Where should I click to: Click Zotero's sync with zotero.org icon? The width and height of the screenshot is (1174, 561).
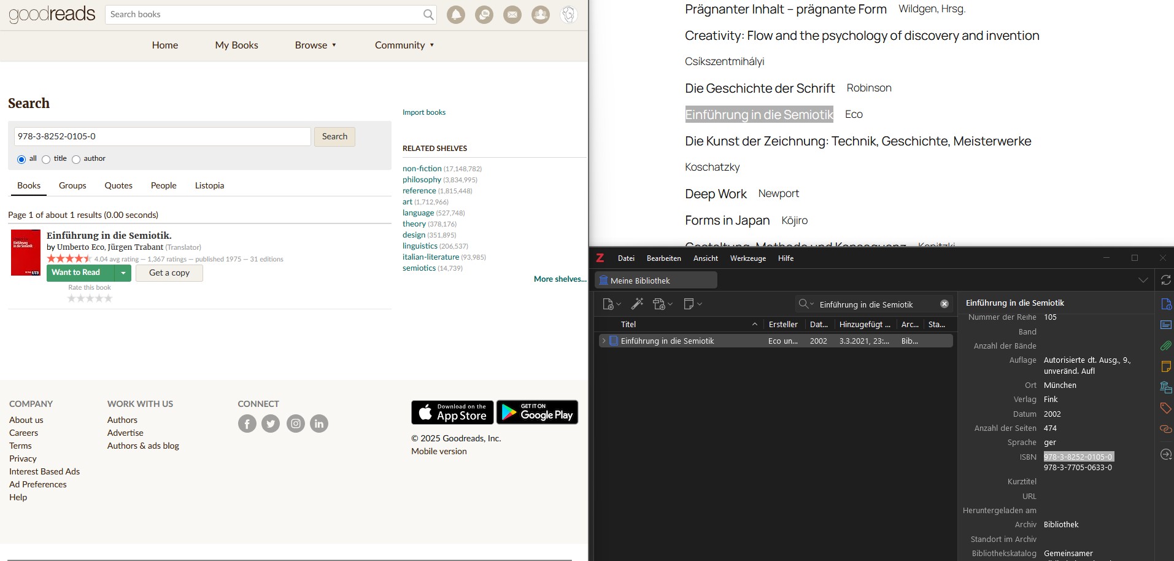[x=1165, y=280]
